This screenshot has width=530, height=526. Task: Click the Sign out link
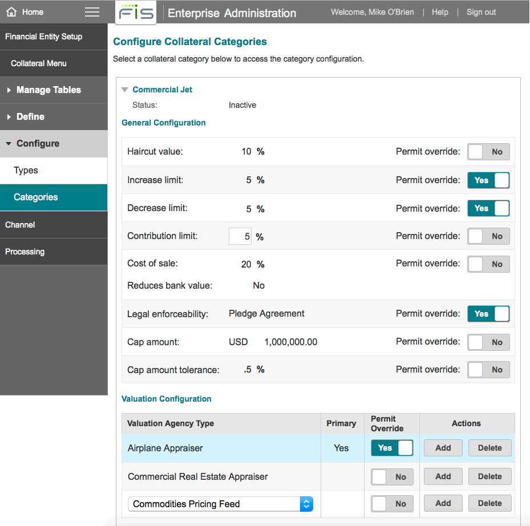pyautogui.click(x=481, y=12)
